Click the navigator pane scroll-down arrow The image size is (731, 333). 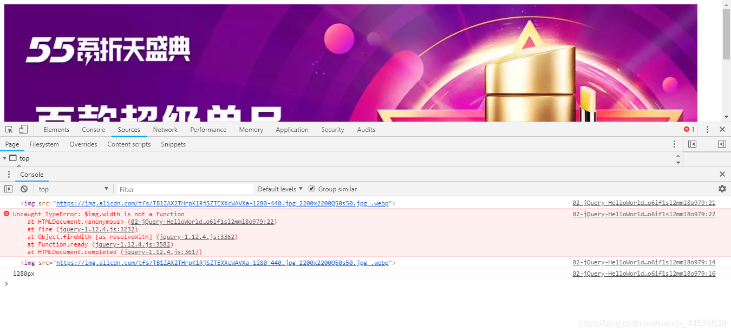click(x=678, y=162)
